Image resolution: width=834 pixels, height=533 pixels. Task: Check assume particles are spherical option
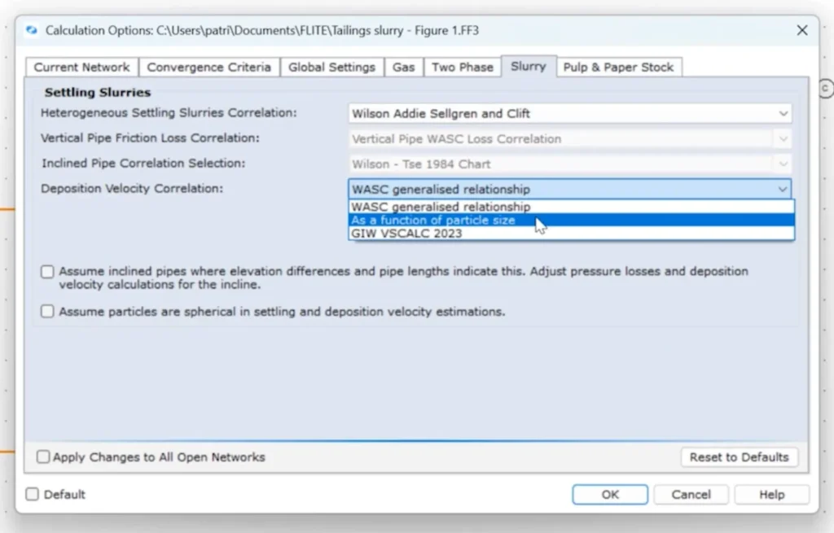point(48,312)
